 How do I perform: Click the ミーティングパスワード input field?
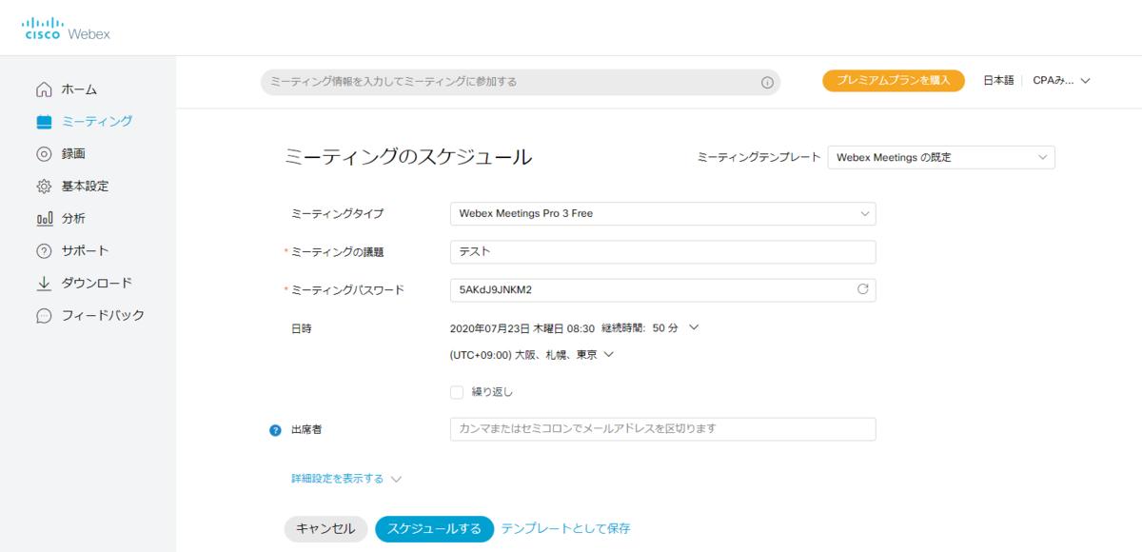[x=662, y=289]
